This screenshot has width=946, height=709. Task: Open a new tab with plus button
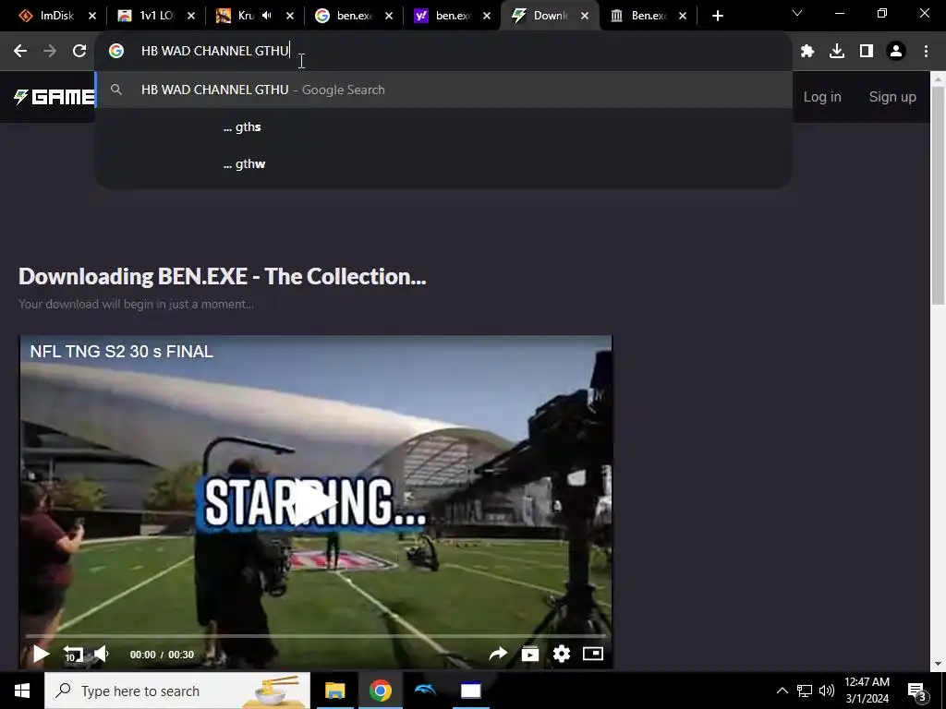(717, 16)
